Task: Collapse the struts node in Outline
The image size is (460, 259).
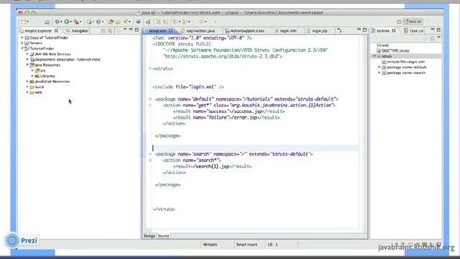Action: (x=374, y=56)
